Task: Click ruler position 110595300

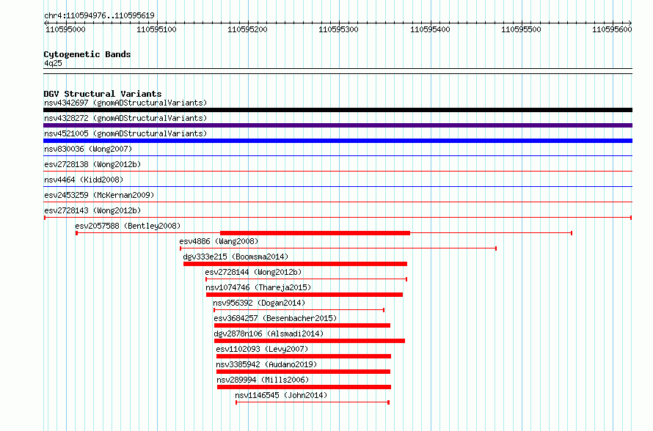Action: pos(338,29)
